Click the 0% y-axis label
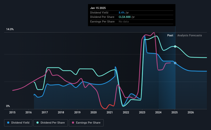 [8, 106]
